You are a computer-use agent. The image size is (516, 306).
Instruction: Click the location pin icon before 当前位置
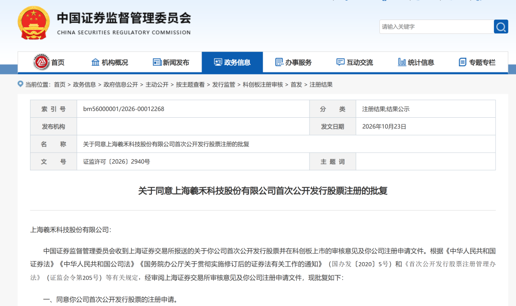[x=21, y=84]
